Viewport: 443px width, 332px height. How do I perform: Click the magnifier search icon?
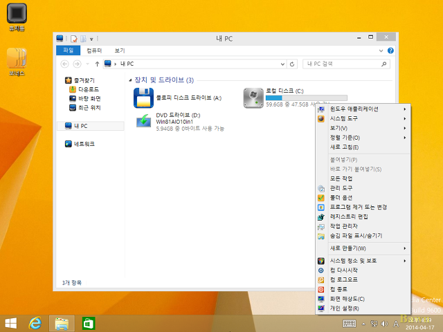point(383,64)
